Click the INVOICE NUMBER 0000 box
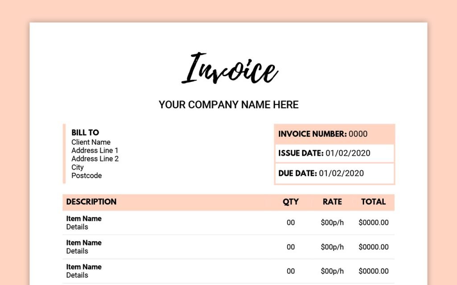 [x=334, y=134]
